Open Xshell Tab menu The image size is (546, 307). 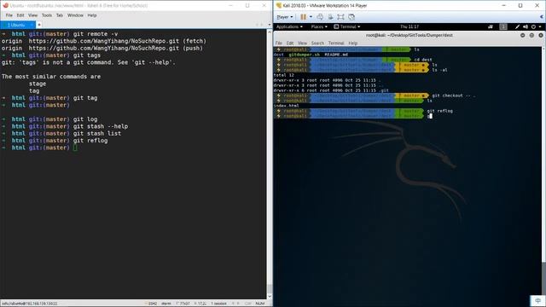[60, 15]
